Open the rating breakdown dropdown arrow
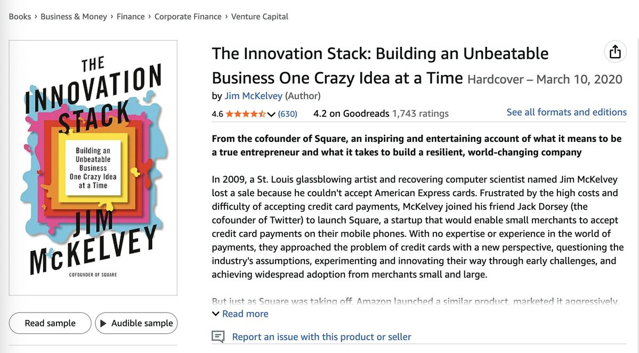This screenshot has width=639, height=353. coord(271,114)
